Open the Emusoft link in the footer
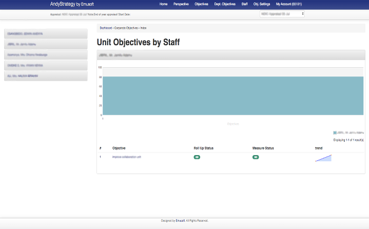Screen dimensions: 369x229 [x=180, y=220]
